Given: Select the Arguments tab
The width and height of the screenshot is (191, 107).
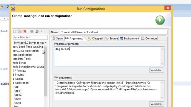Looking at the screenshot, I should [x=74, y=38].
